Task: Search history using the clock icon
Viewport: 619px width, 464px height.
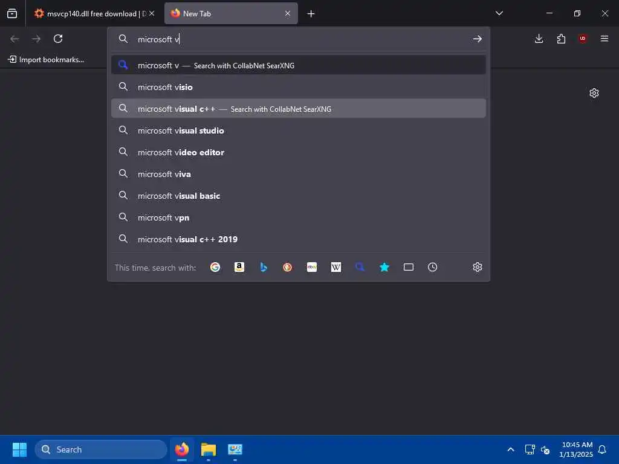Action: [x=433, y=267]
